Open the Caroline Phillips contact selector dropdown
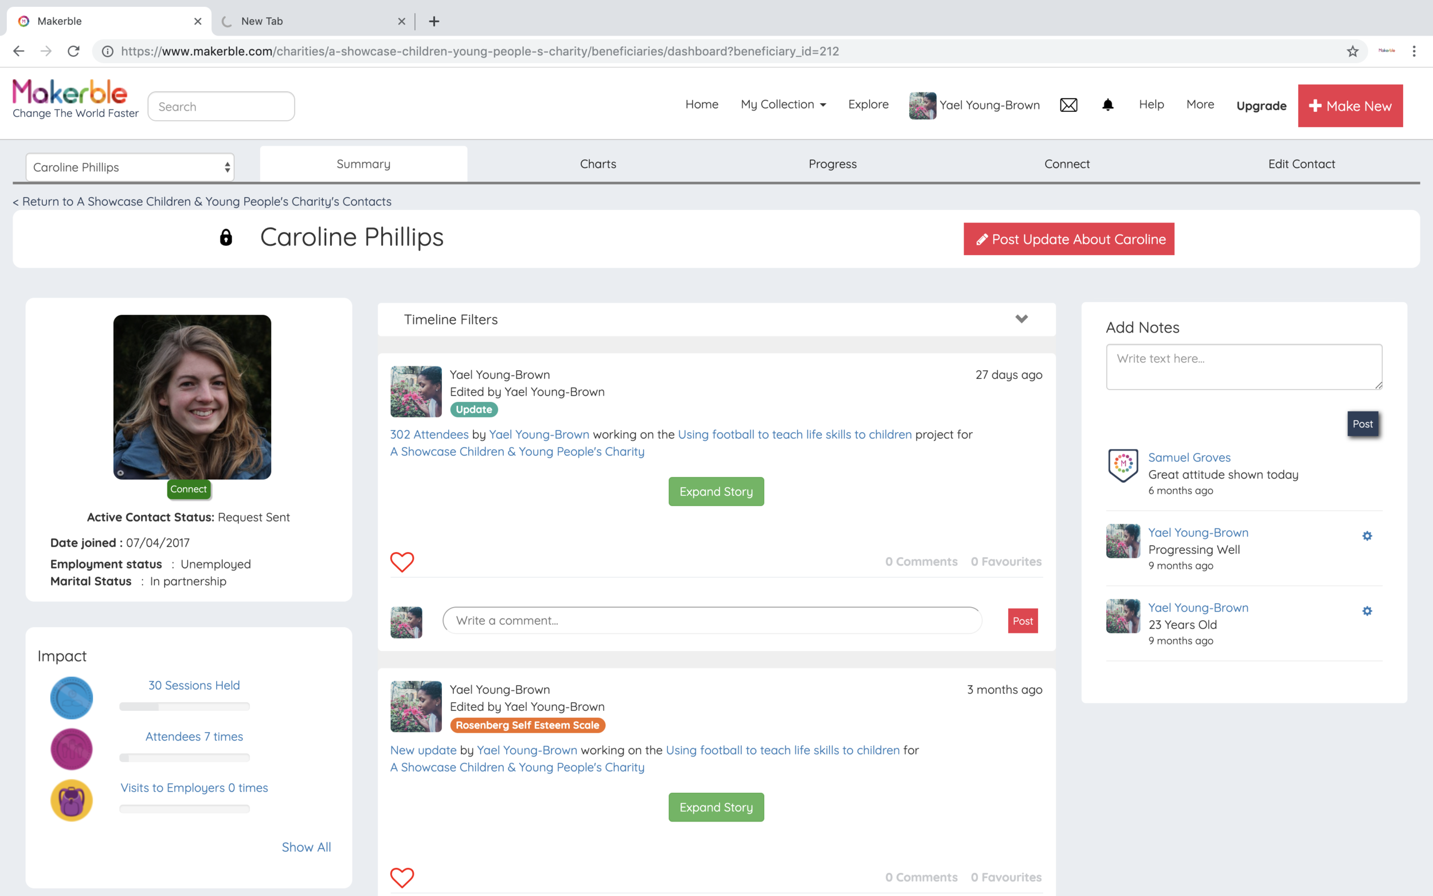 [130, 167]
